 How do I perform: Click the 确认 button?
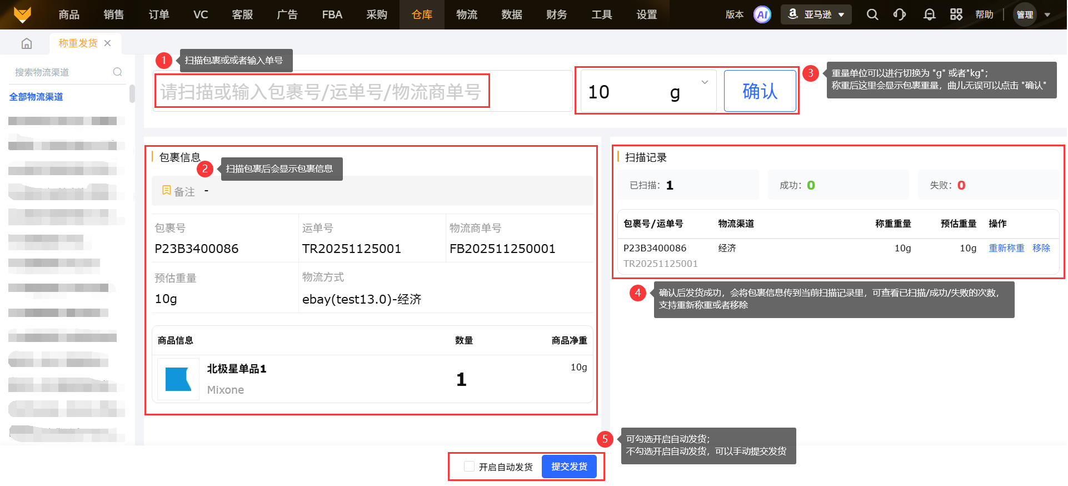760,91
